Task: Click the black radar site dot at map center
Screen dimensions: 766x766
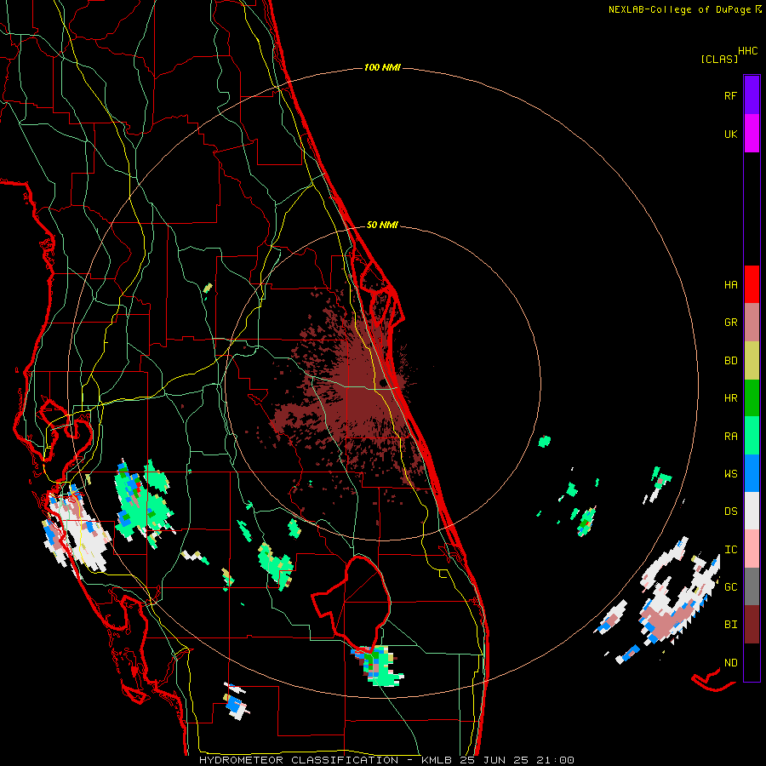Action: (x=384, y=383)
